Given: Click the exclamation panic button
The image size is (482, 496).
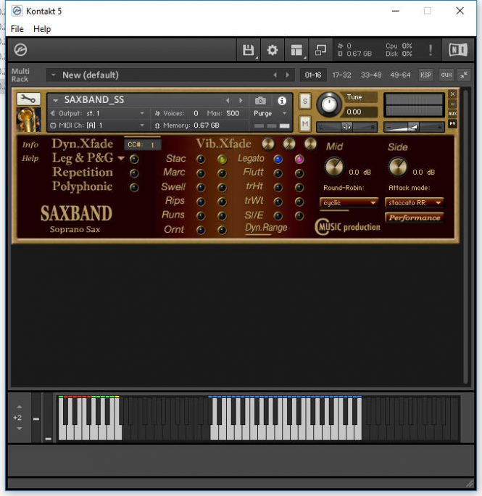Looking at the screenshot, I should pos(430,50).
